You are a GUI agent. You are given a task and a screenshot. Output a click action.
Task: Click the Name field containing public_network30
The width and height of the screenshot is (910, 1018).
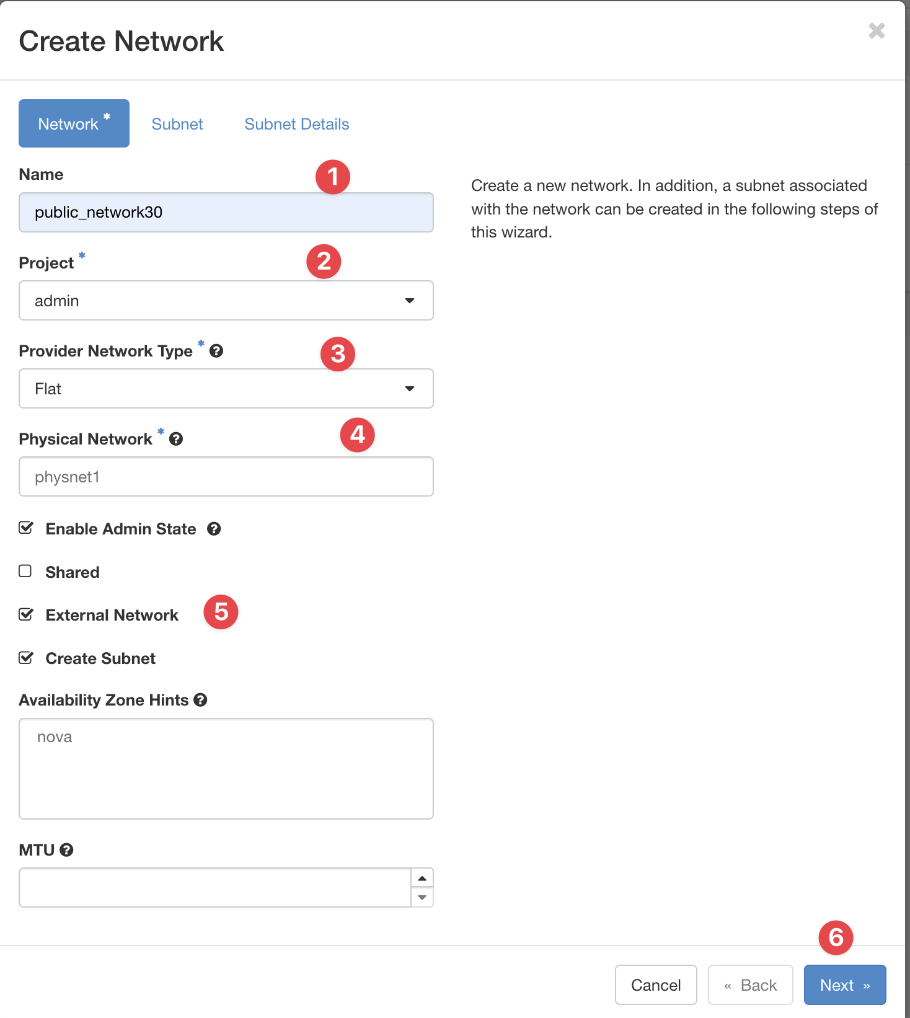[x=226, y=213]
